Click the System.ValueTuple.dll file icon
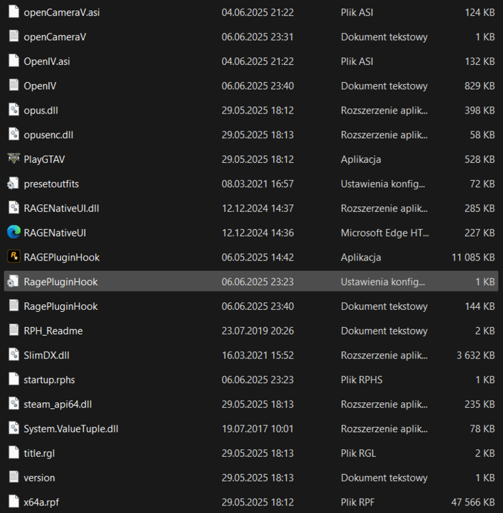Viewport: 503px width, 513px height. point(14,428)
